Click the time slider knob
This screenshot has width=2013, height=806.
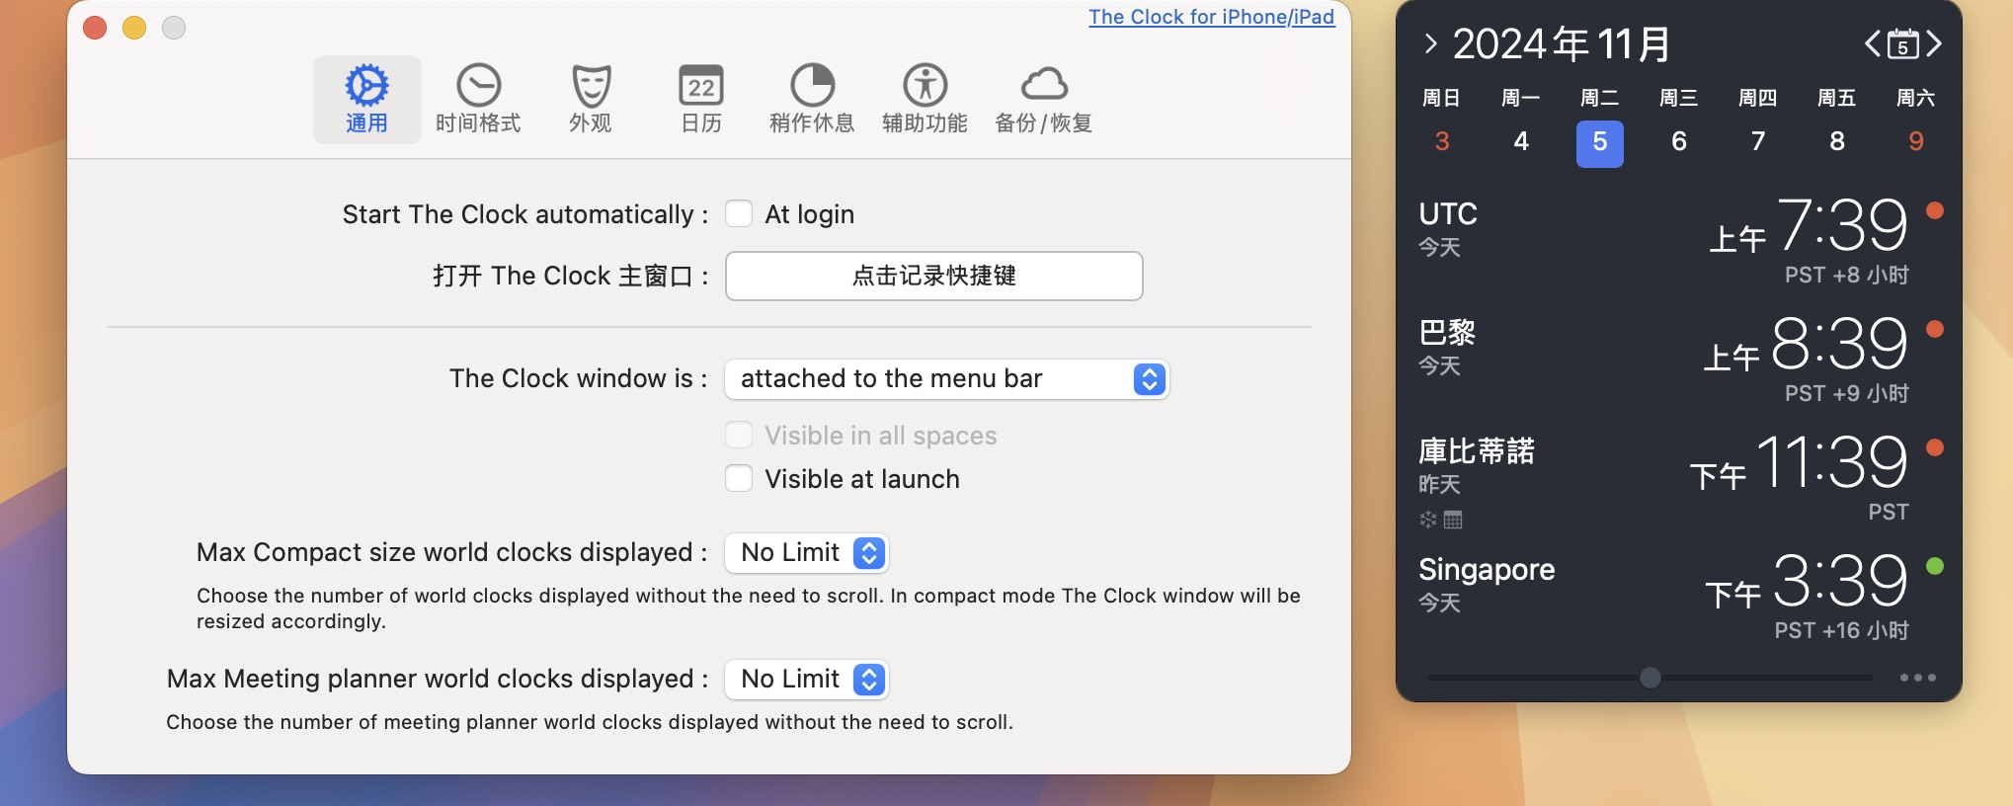coord(1650,678)
